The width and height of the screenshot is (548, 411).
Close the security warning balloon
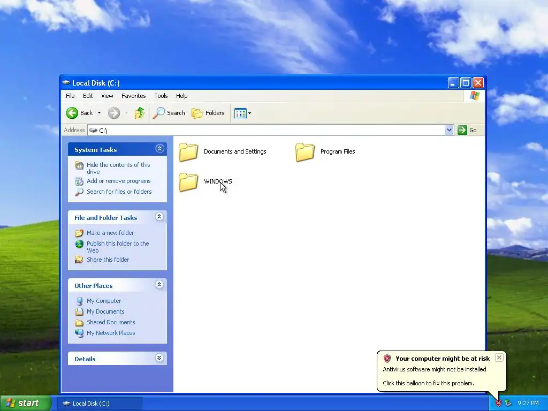coord(499,357)
